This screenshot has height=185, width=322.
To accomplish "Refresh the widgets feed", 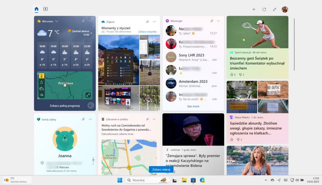I will tap(264, 9).
